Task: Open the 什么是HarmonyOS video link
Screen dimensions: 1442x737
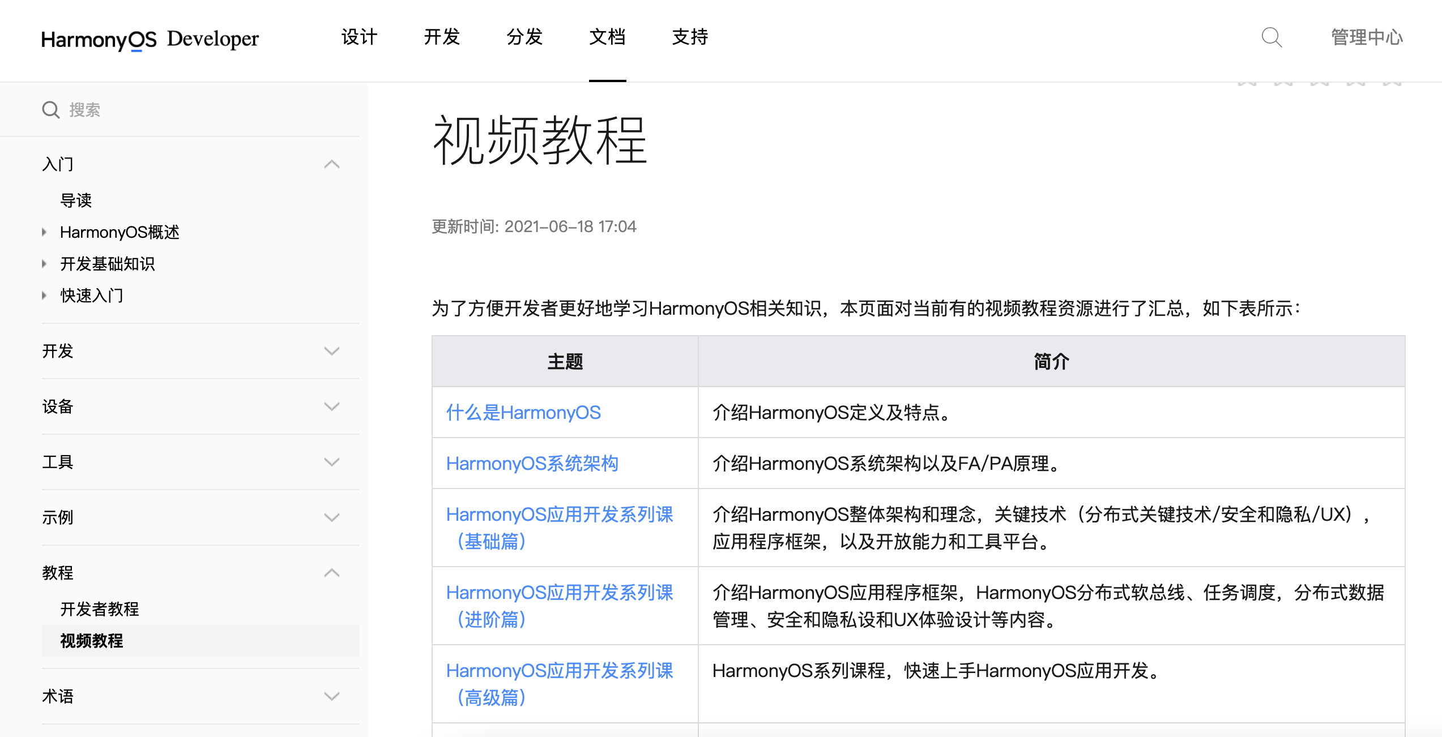Action: click(x=523, y=413)
